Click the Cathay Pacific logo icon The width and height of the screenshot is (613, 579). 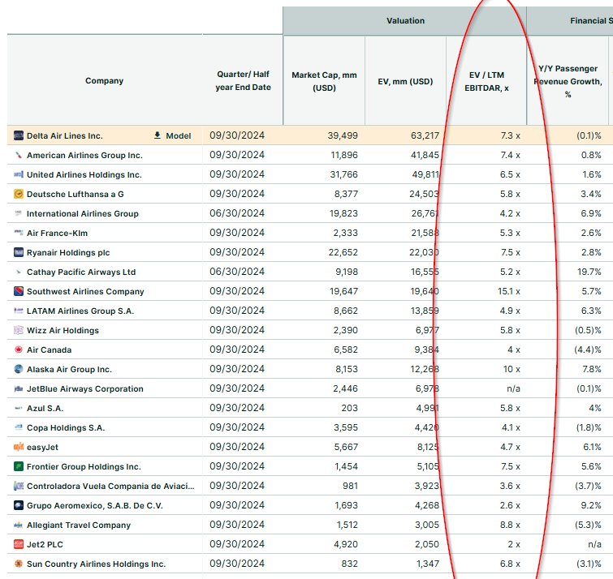tap(19, 272)
